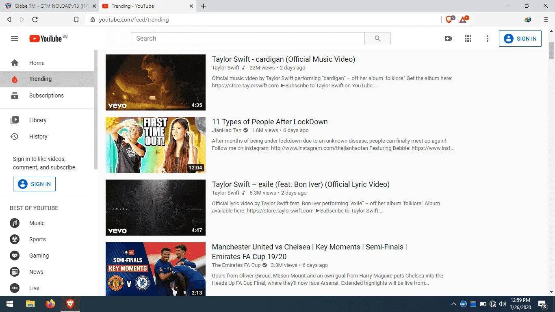Open the Windows Start menu
The height and width of the screenshot is (312, 555).
(9, 304)
